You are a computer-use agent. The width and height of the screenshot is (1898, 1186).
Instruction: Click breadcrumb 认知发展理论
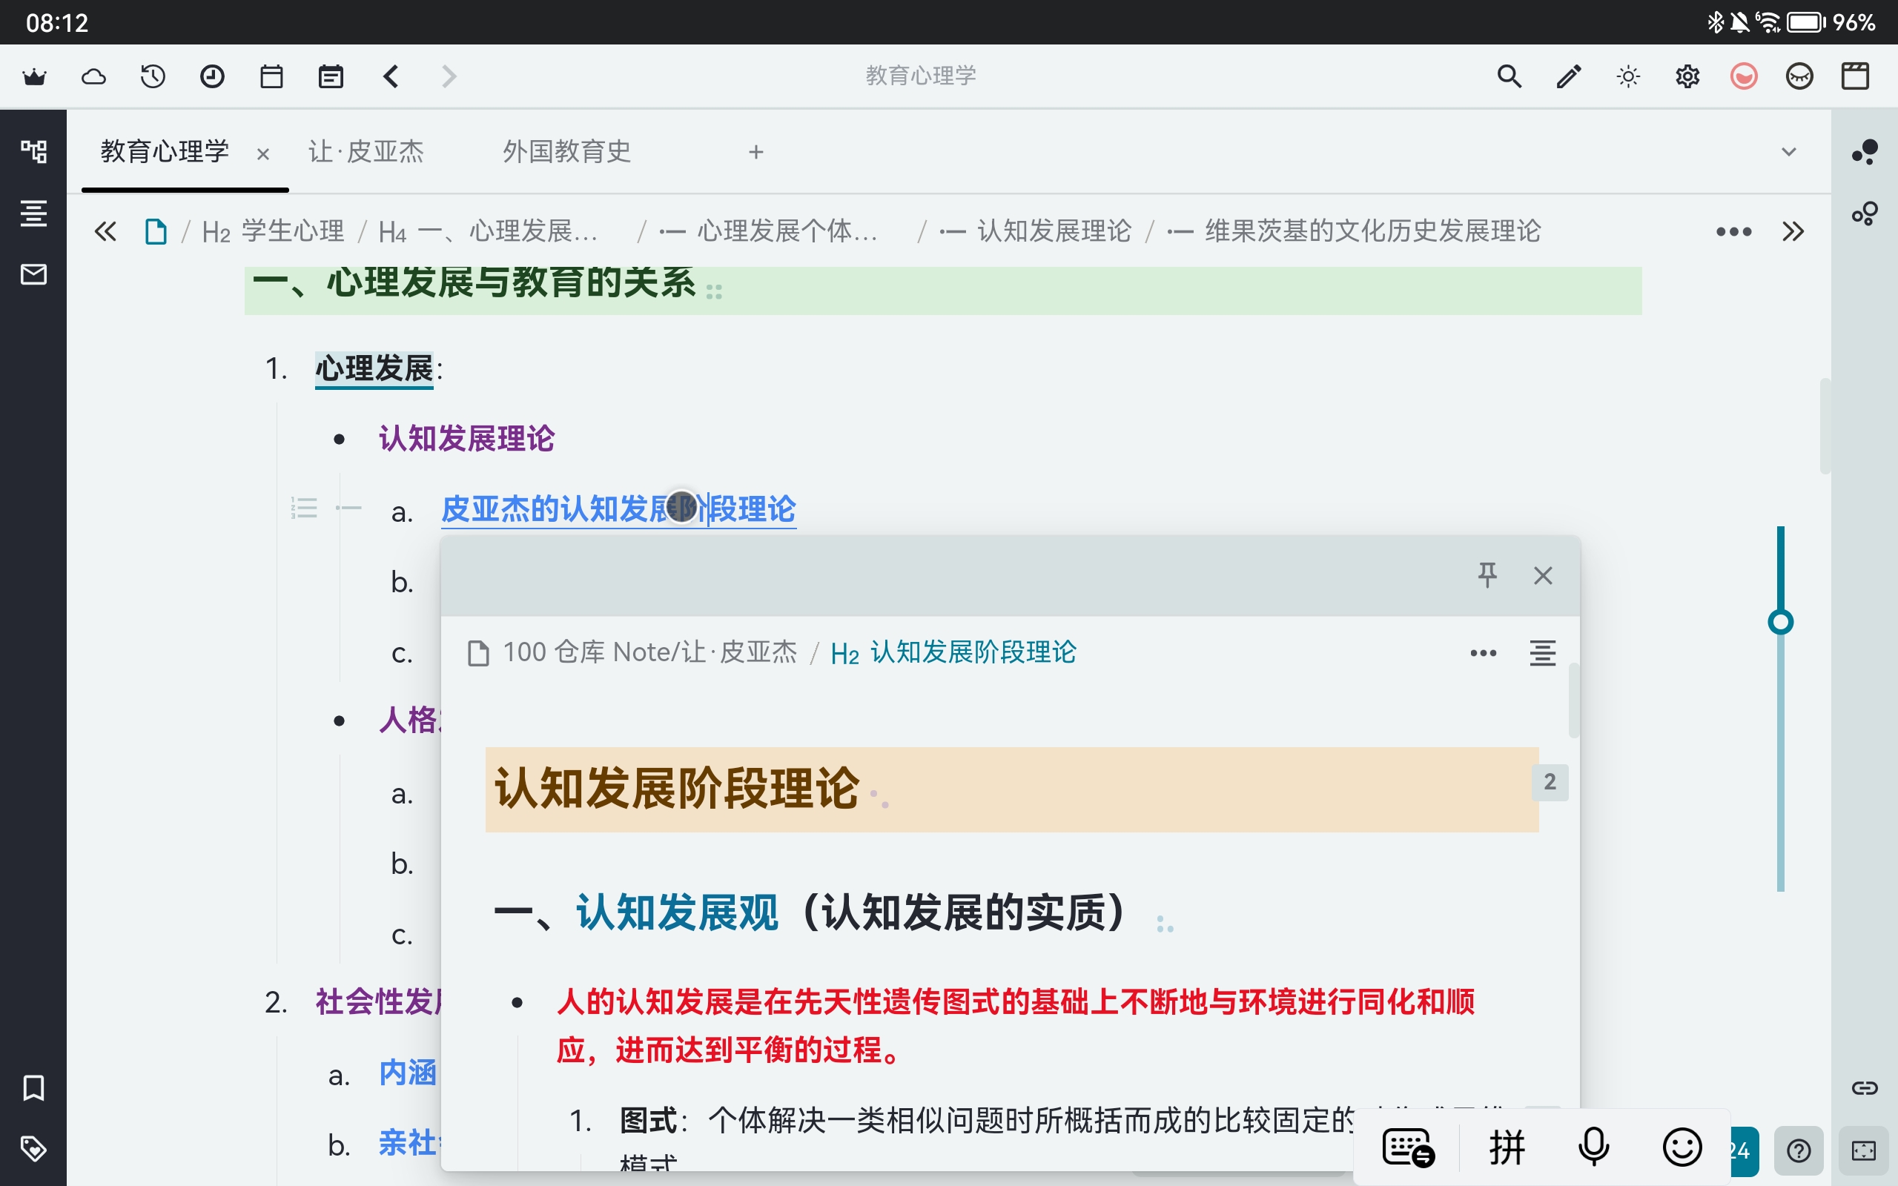pyautogui.click(x=1035, y=231)
